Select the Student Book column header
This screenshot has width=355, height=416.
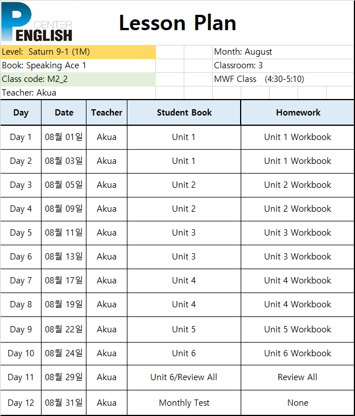coord(184,113)
